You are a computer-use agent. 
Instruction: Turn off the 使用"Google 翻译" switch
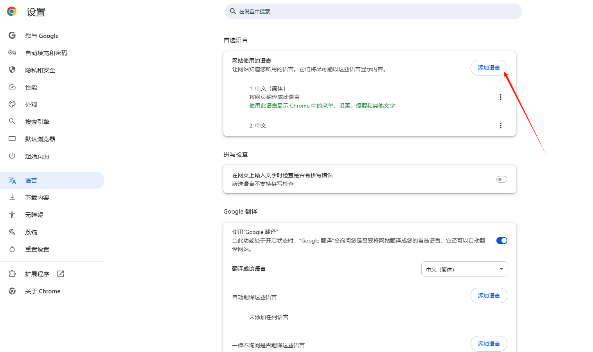pos(502,241)
